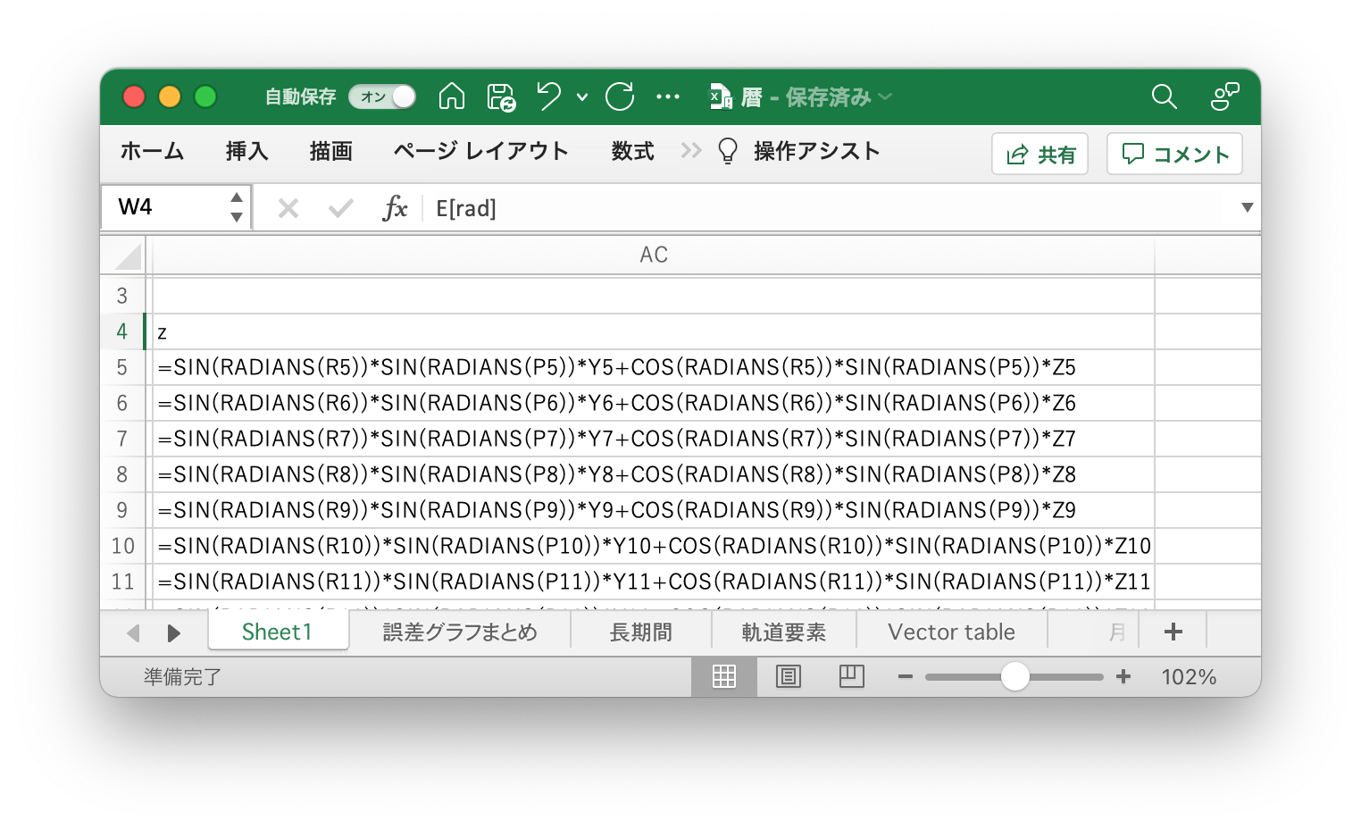Open the fx insert function icon

click(394, 208)
